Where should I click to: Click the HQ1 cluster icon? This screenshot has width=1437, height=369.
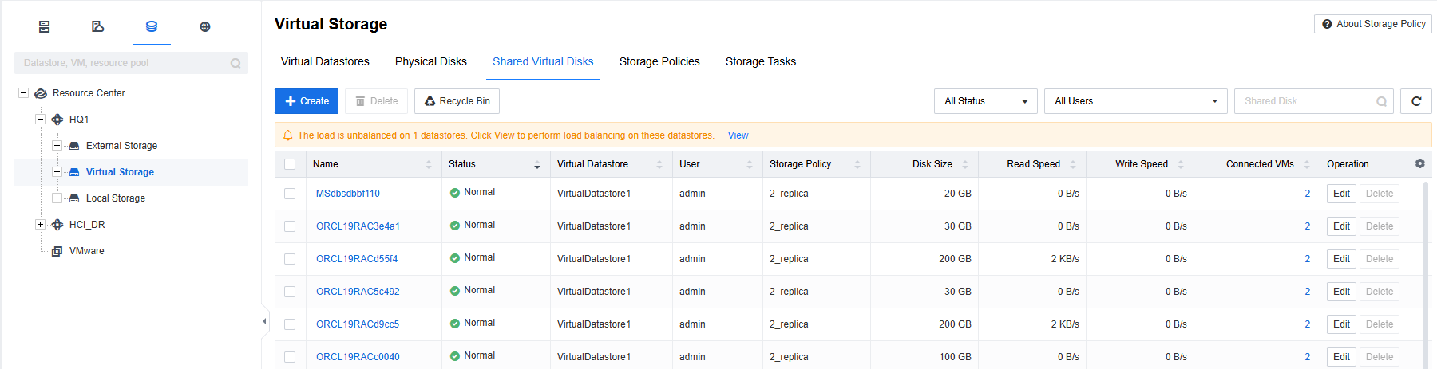pyautogui.click(x=57, y=120)
